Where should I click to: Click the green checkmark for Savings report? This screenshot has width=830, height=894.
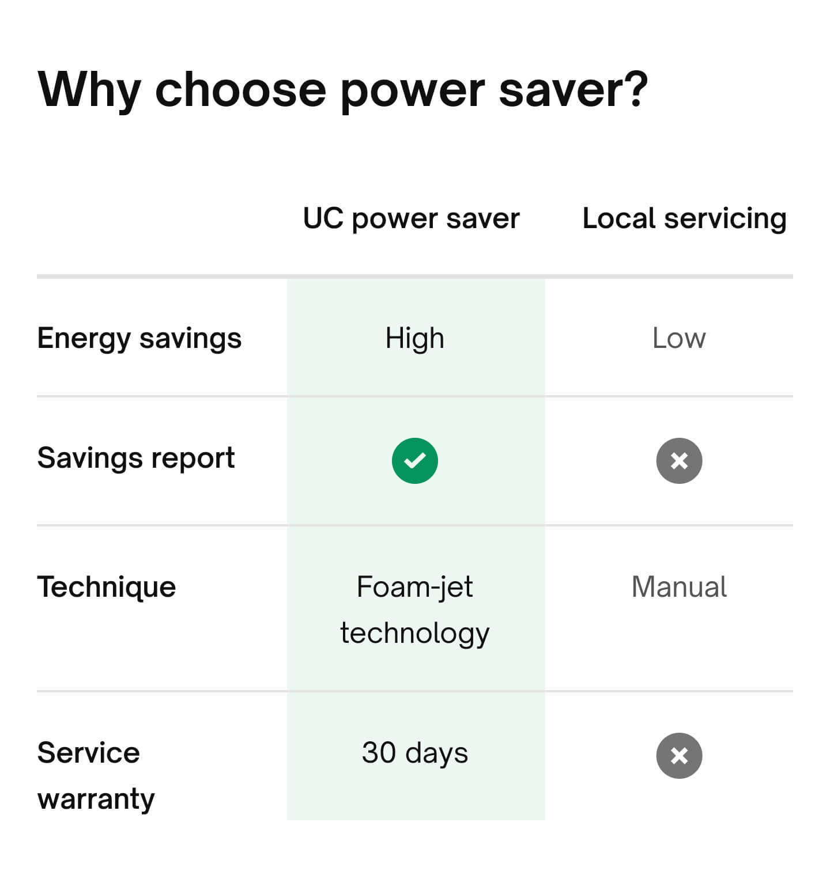click(x=414, y=460)
